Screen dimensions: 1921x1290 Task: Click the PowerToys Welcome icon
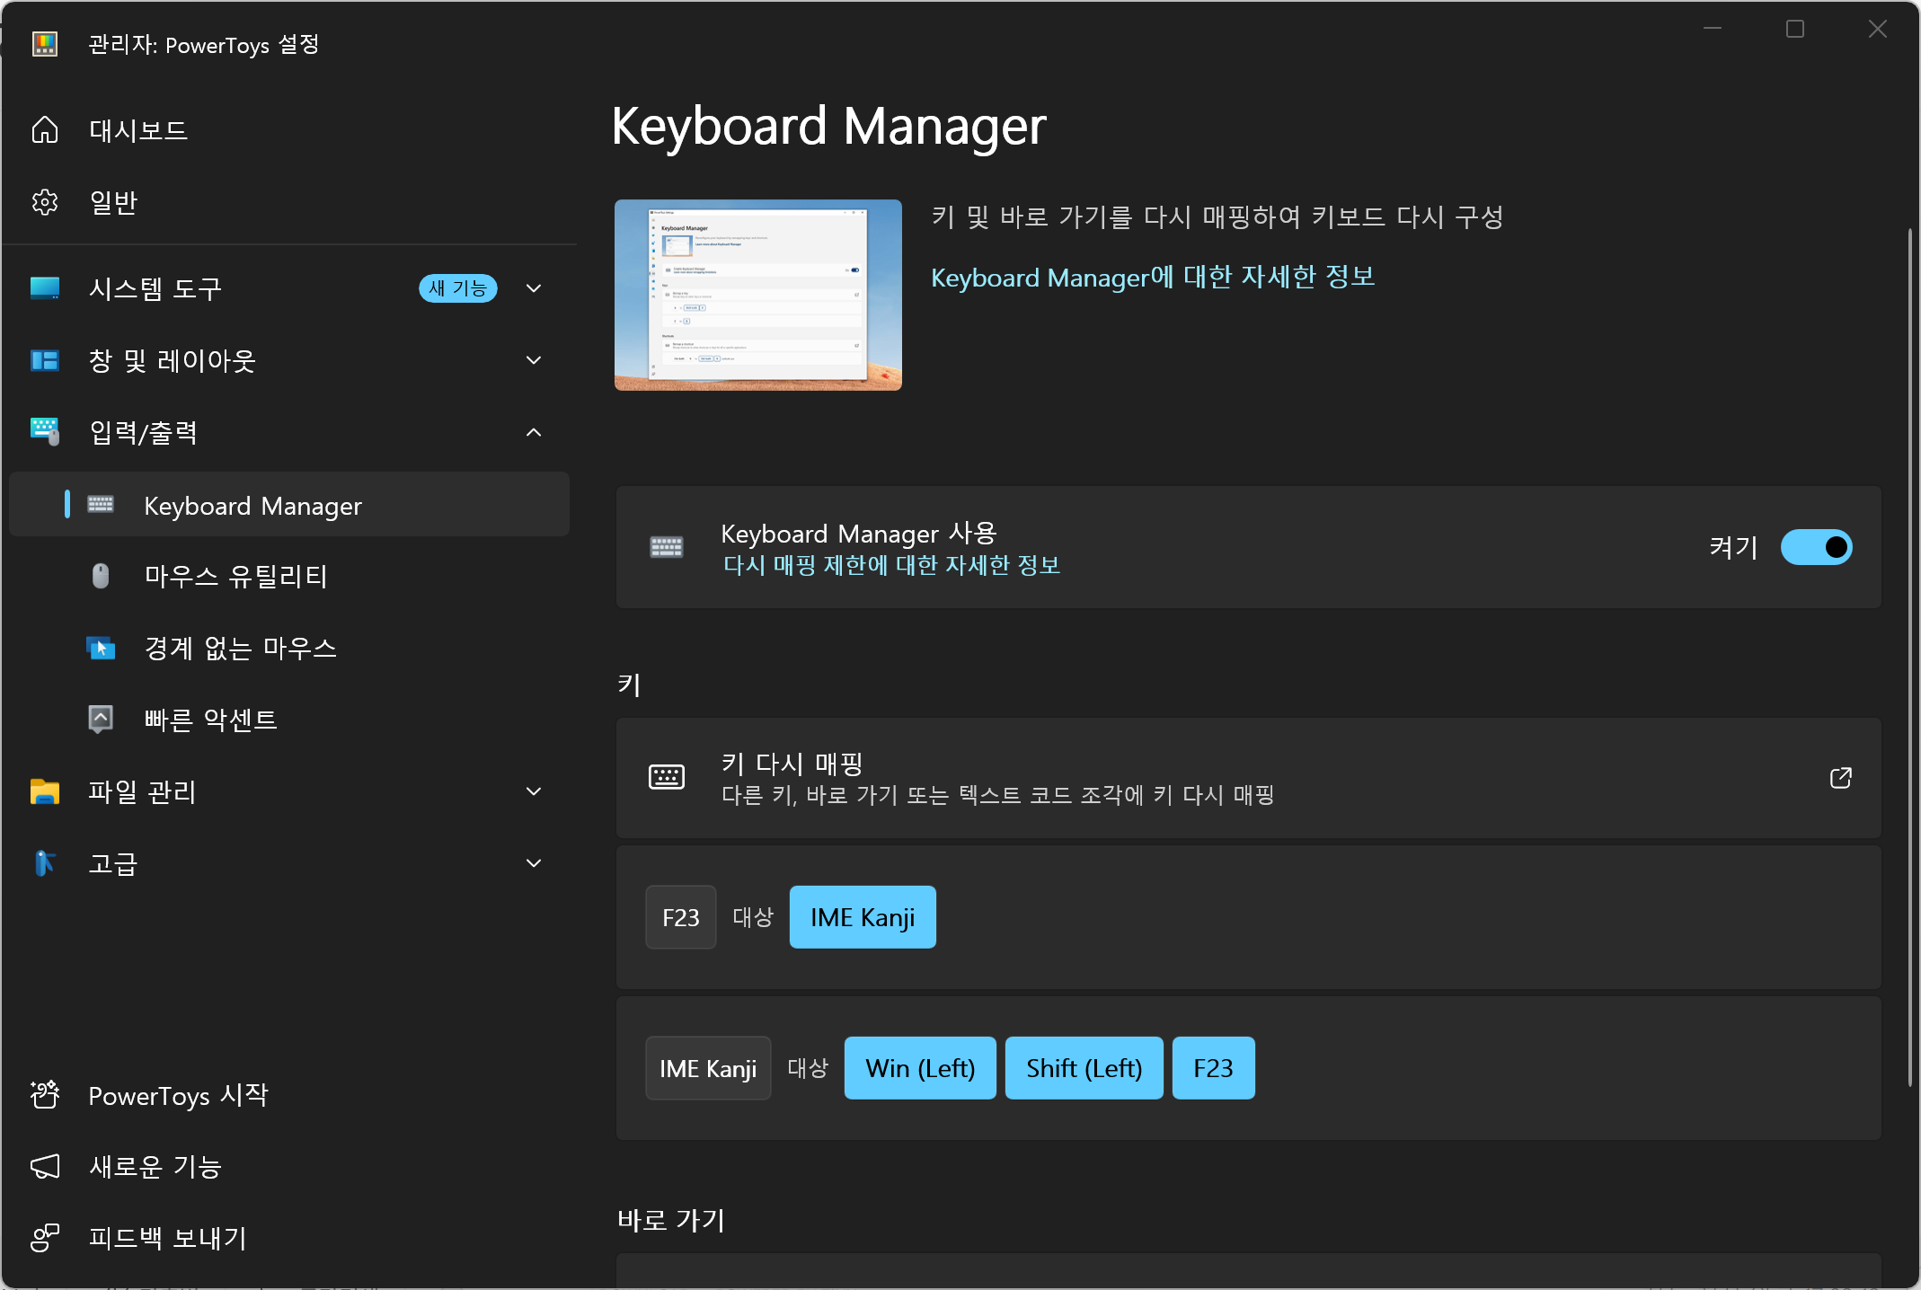(x=45, y=1095)
